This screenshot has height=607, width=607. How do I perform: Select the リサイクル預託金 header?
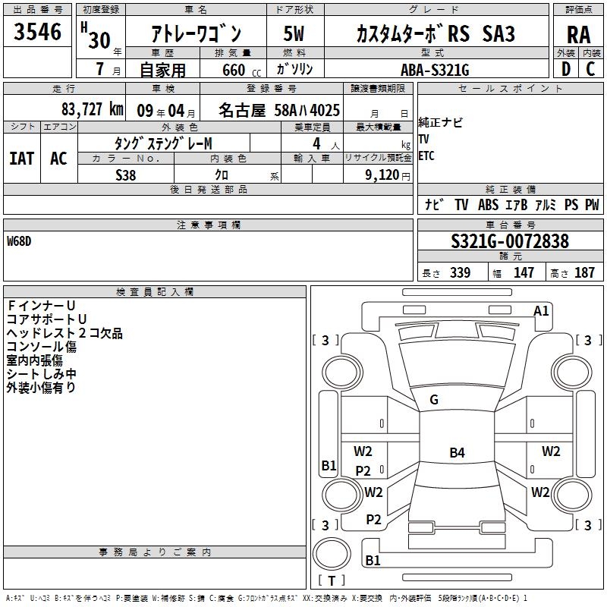coord(378,158)
